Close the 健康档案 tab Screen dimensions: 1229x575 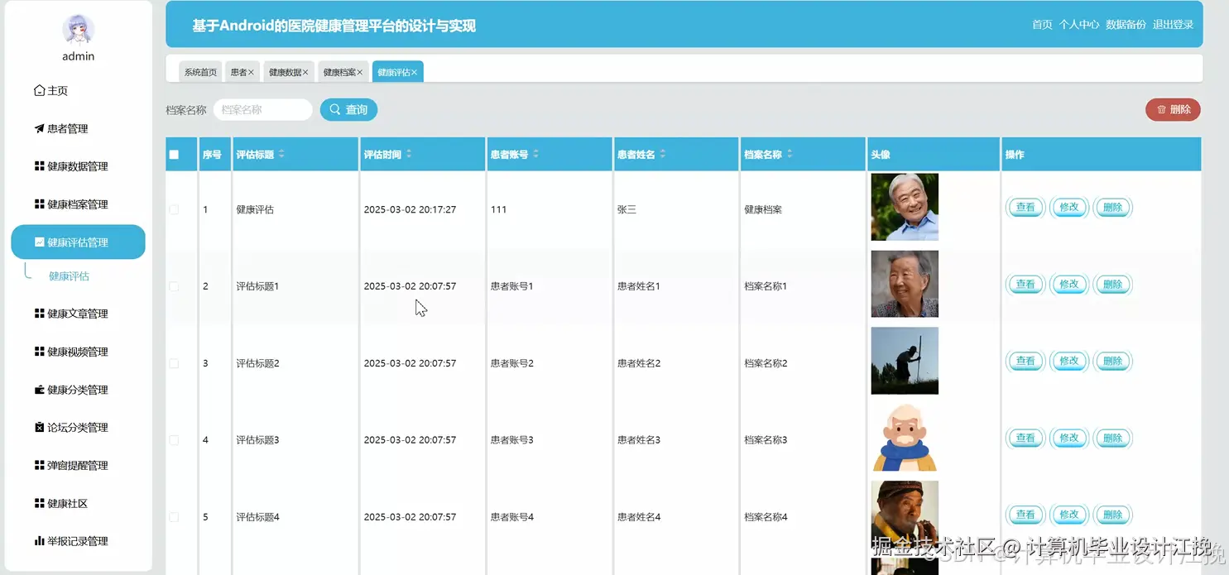(x=360, y=73)
